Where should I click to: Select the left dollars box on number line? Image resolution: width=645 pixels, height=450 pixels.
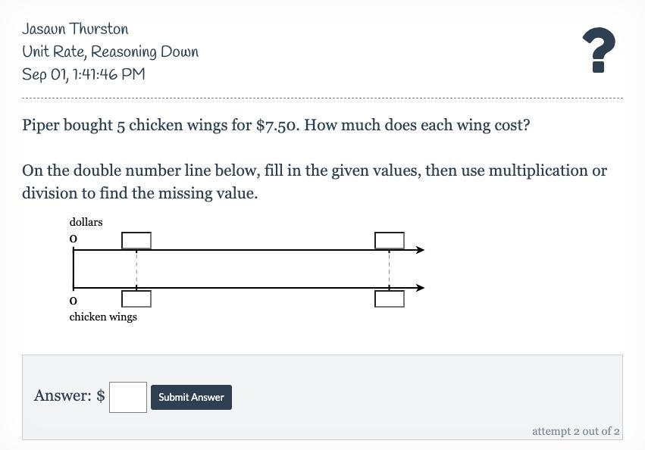pos(136,240)
